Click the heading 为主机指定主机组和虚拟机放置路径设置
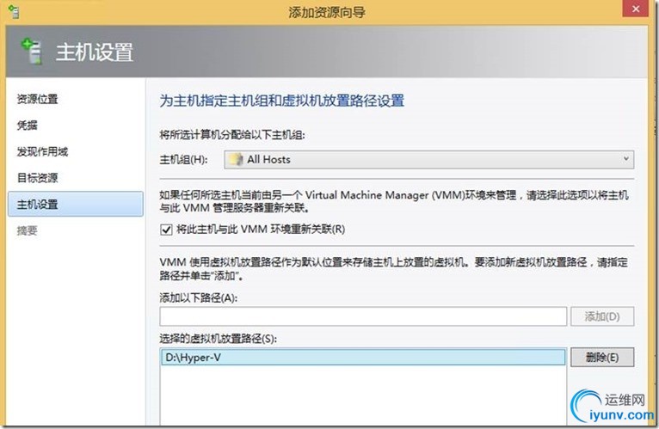 pyautogui.click(x=281, y=101)
